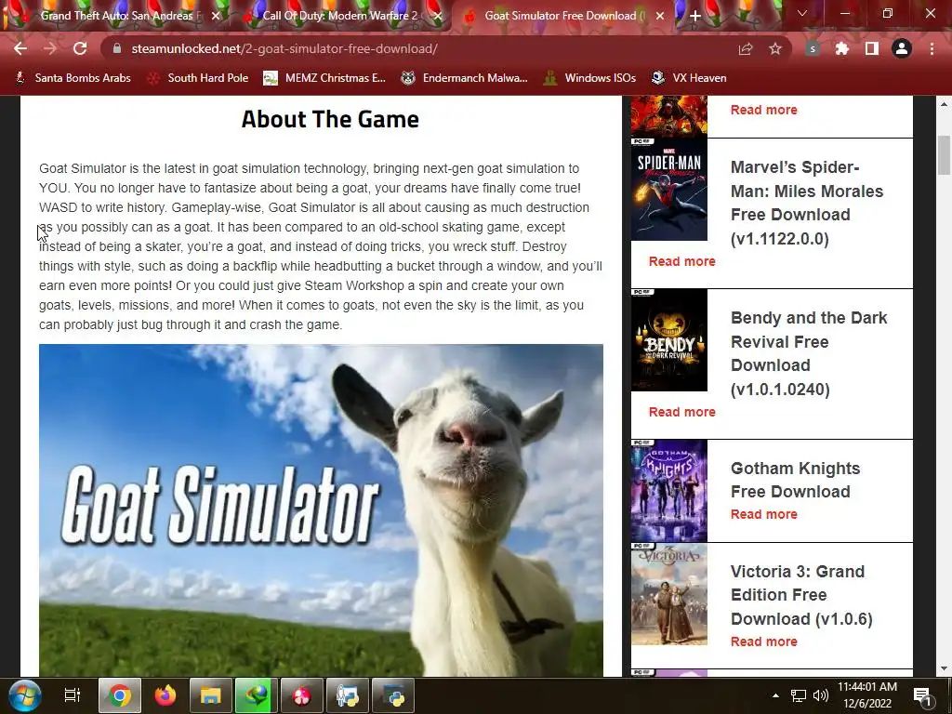Toggle the browser side panel

872,49
